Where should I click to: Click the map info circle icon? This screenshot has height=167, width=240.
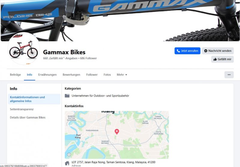(69, 154)
